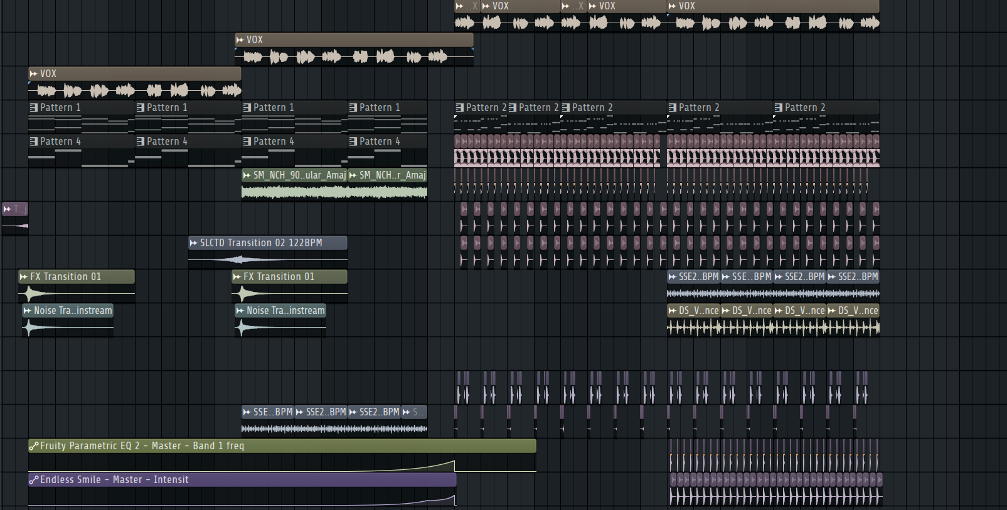The image size is (1007, 510).
Task: Open menu icon of the first Pattern 4 clip
Action: tap(34, 142)
